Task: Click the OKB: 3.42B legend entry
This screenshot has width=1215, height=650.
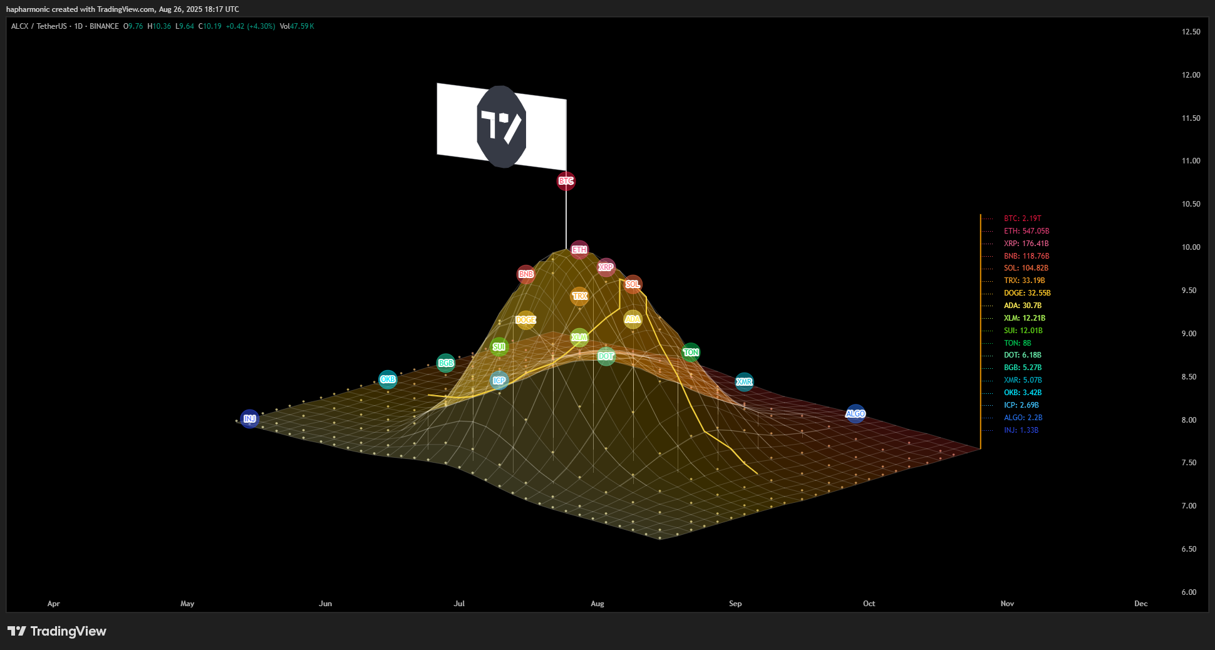Action: coord(1023,393)
